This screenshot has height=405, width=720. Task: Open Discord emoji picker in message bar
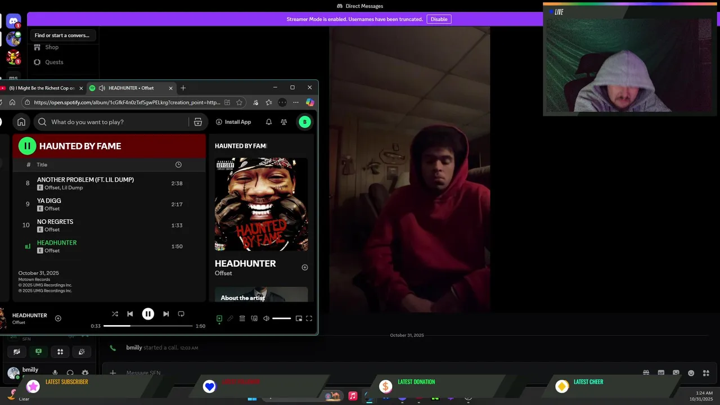point(691,373)
